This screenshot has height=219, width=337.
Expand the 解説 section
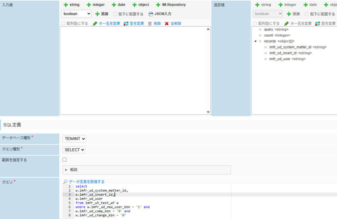(66, 170)
